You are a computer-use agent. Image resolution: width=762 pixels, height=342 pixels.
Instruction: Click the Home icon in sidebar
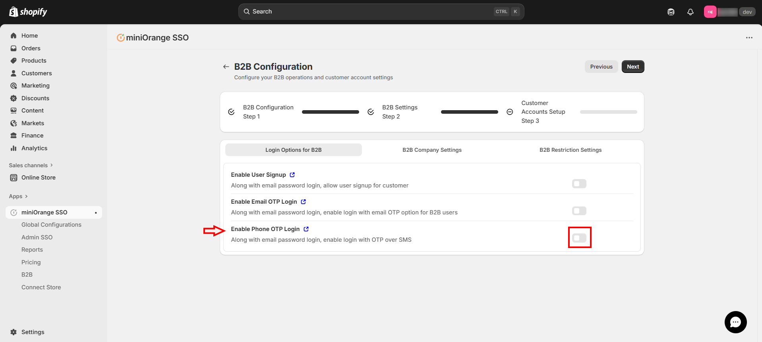tap(14, 36)
